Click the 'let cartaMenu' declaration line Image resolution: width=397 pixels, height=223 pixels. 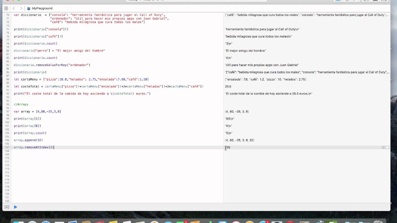81,79
